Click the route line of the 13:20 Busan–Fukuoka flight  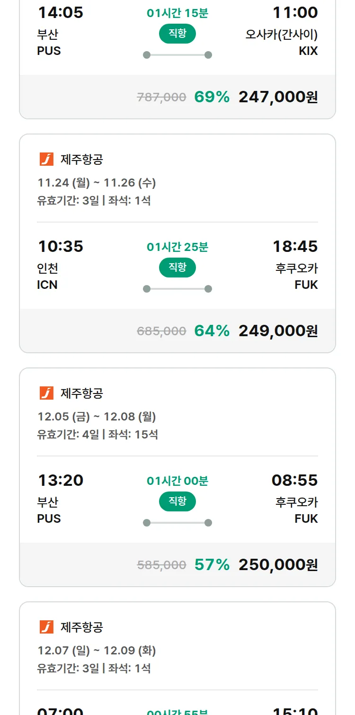177,523
